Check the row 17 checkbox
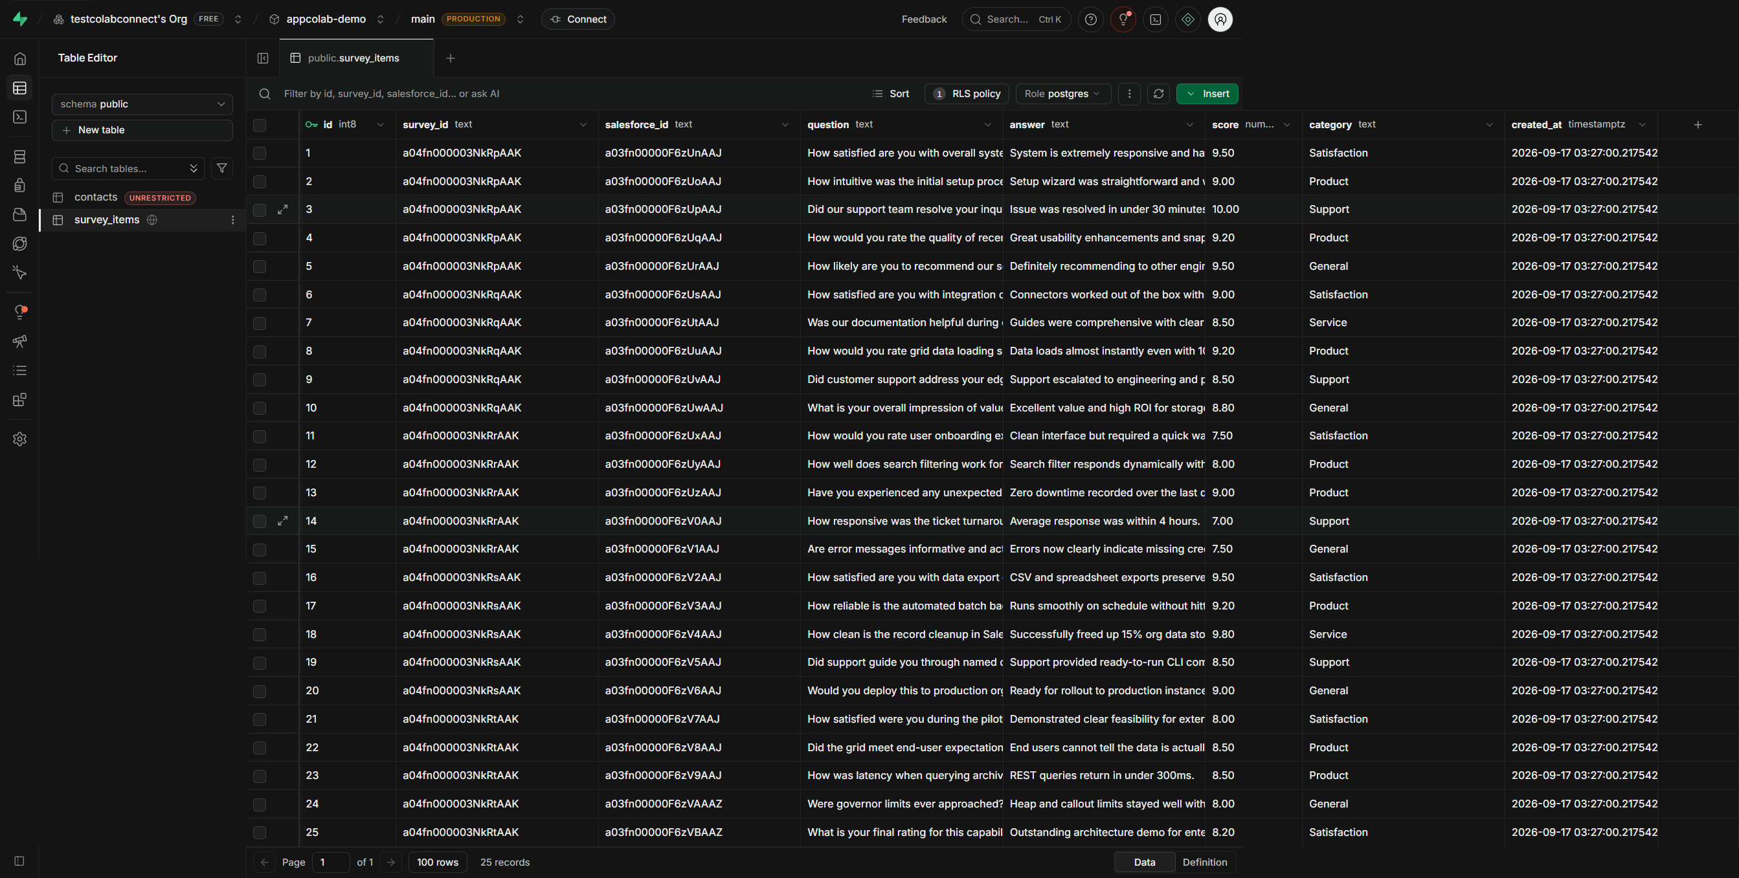The width and height of the screenshot is (1739, 878). coord(259,606)
